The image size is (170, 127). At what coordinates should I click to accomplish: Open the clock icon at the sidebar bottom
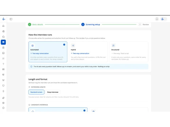[x=3, y=108]
